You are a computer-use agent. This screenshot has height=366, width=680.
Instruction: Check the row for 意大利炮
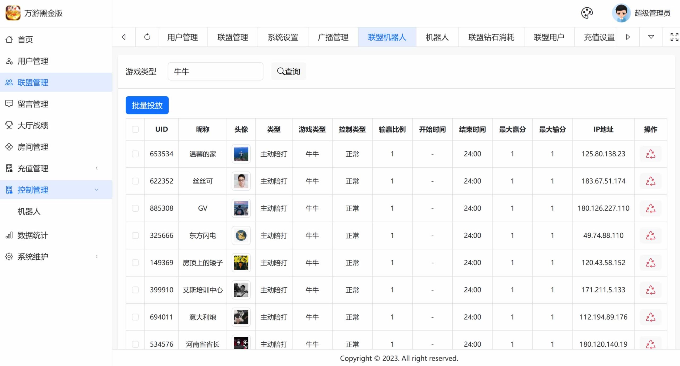point(135,317)
